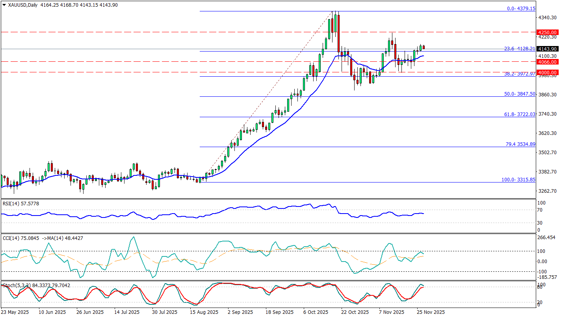561x317 pixels.
Task: Click the 23 May 2025 date marker
Action: click(x=16, y=312)
